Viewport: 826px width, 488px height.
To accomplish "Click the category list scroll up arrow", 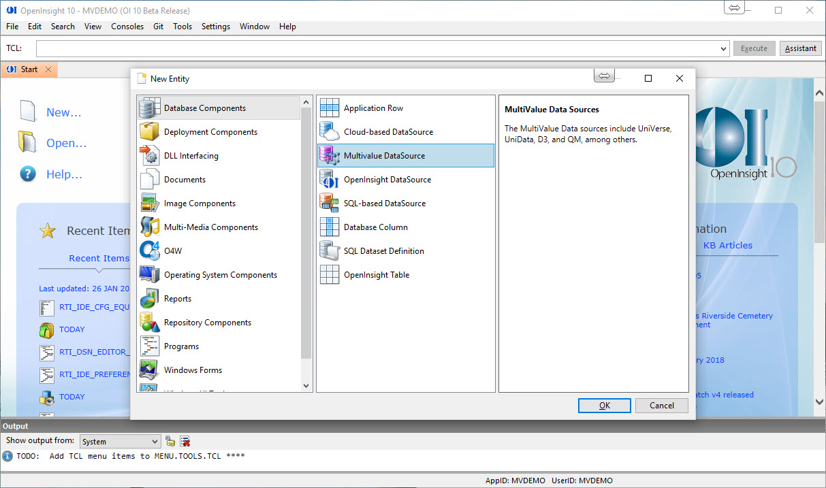I will (306, 102).
